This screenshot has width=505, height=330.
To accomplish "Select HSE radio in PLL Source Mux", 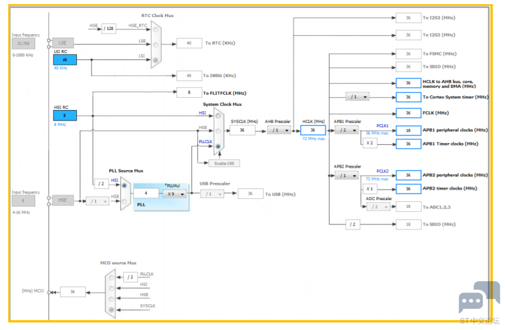I will 124,201.
